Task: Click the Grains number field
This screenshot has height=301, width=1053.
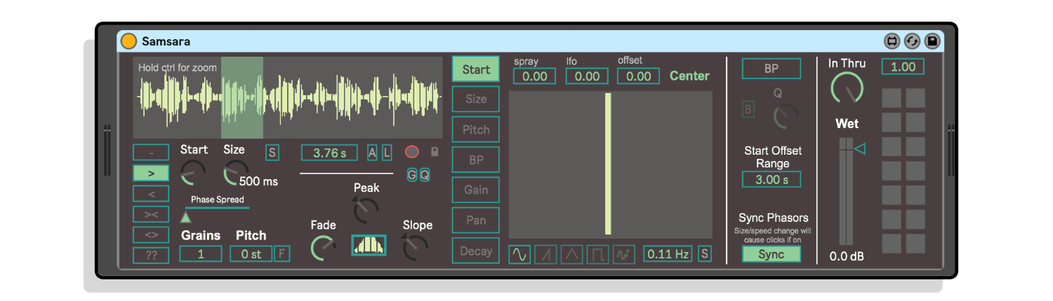Action: [201, 254]
